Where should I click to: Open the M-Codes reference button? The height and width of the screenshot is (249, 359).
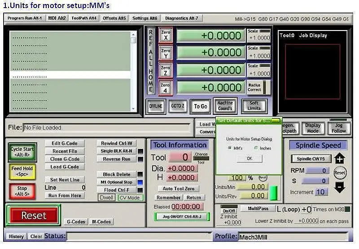pos(101,222)
